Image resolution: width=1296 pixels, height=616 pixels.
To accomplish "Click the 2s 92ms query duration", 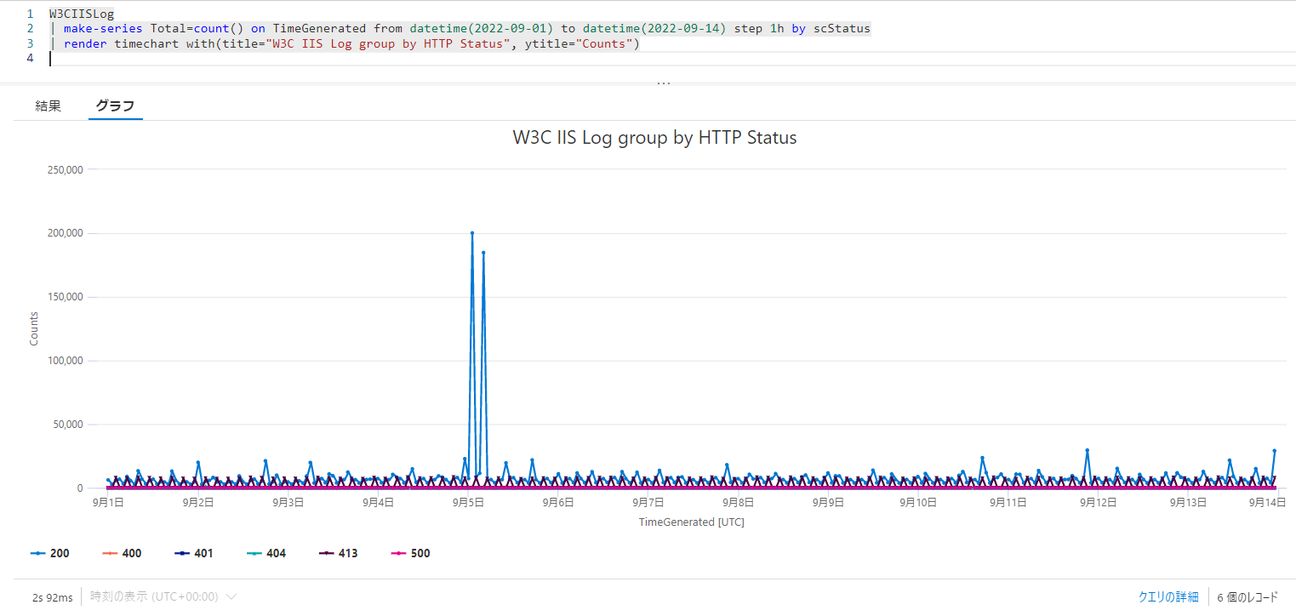I will point(53,597).
